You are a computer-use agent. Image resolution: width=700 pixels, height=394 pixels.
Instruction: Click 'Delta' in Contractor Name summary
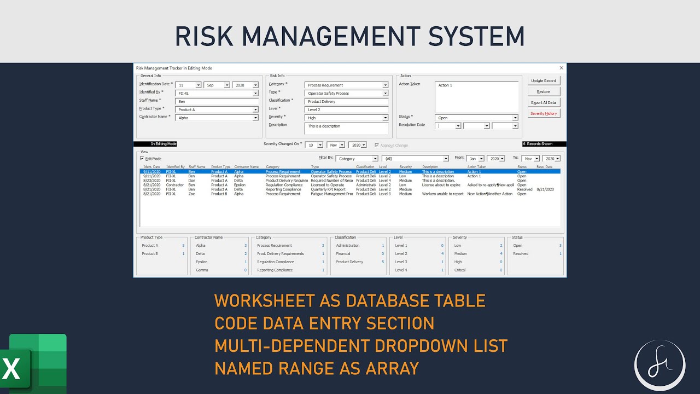click(x=201, y=254)
